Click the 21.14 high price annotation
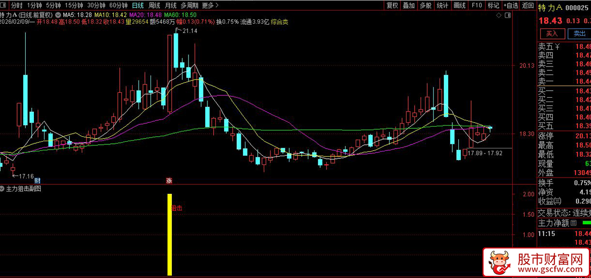 tap(190, 31)
